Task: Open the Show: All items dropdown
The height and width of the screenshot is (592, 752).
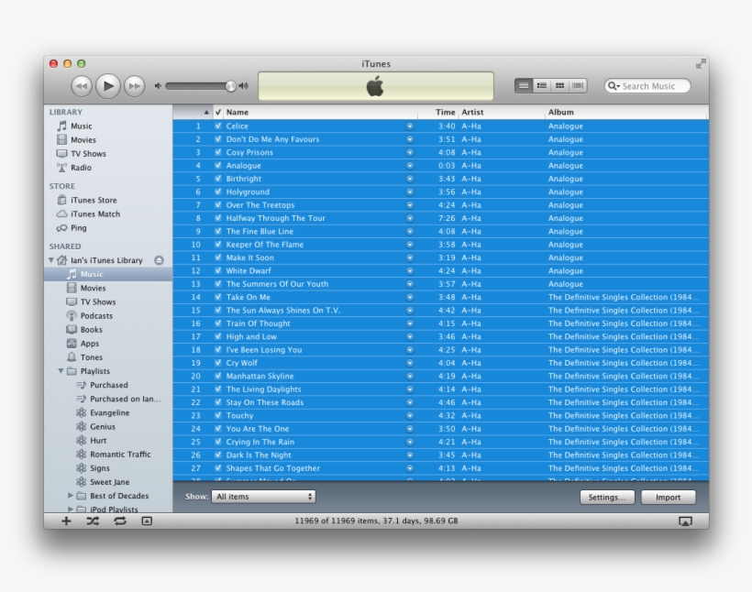Action: [x=263, y=495]
